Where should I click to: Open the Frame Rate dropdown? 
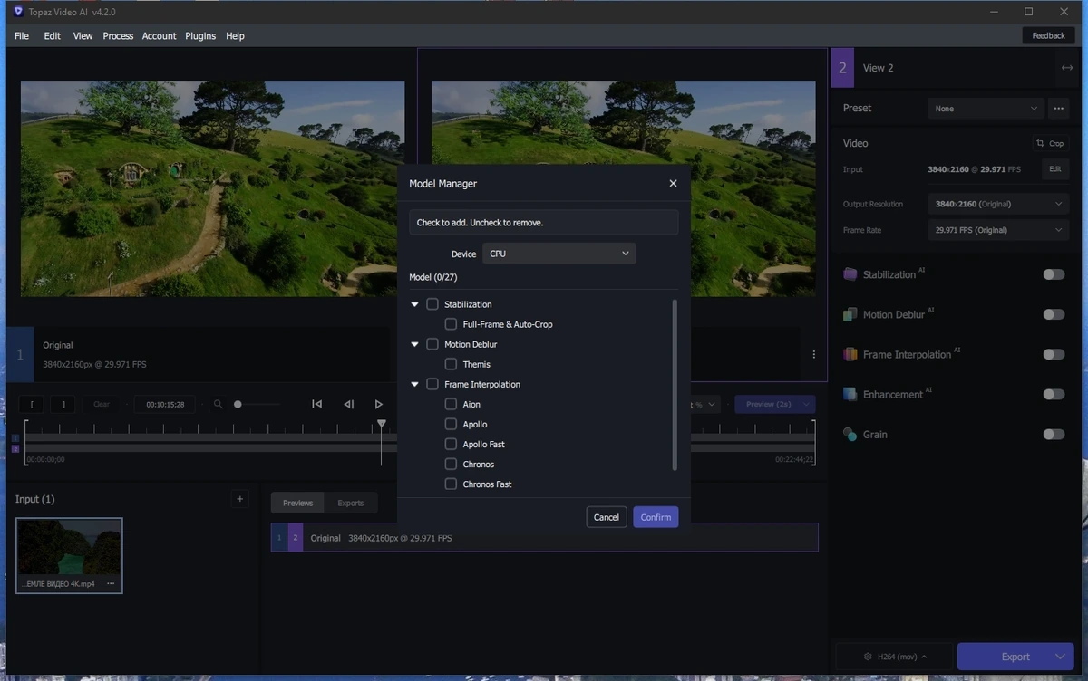click(x=998, y=230)
